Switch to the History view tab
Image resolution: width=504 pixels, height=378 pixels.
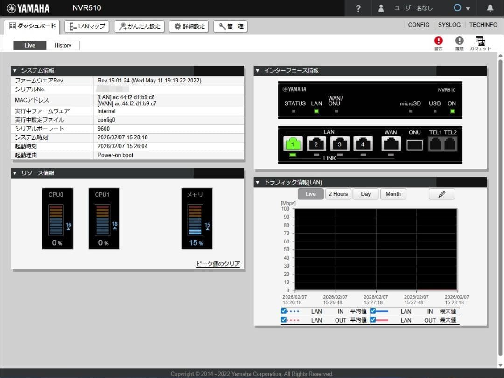click(x=63, y=45)
